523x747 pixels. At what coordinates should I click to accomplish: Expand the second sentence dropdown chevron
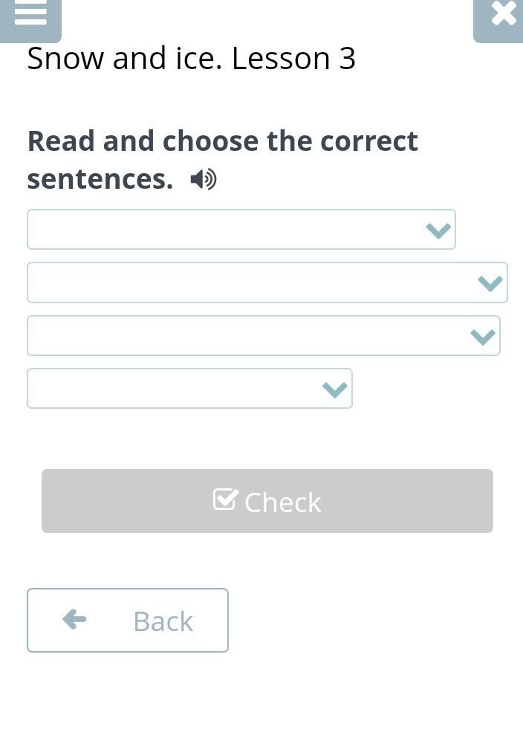click(x=490, y=283)
